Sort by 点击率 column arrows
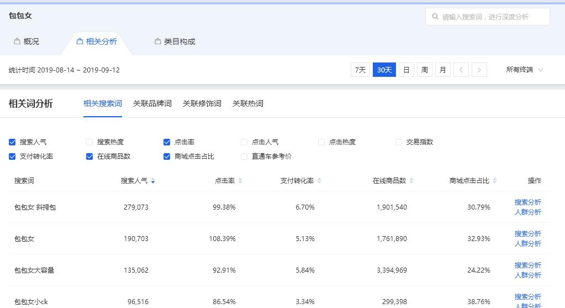The height and width of the screenshot is (308, 565). [x=240, y=181]
